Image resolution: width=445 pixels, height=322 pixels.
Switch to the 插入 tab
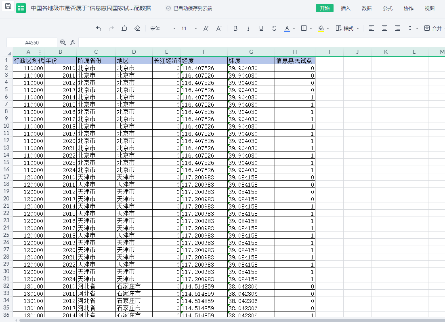[x=346, y=8]
